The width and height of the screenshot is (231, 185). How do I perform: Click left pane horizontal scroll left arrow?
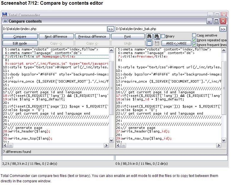pos(5,146)
